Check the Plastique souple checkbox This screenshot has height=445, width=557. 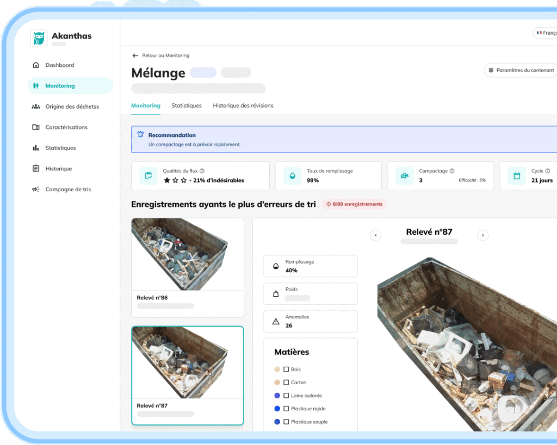click(x=286, y=422)
